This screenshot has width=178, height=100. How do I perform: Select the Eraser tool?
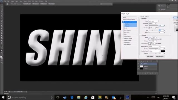tap(2, 31)
